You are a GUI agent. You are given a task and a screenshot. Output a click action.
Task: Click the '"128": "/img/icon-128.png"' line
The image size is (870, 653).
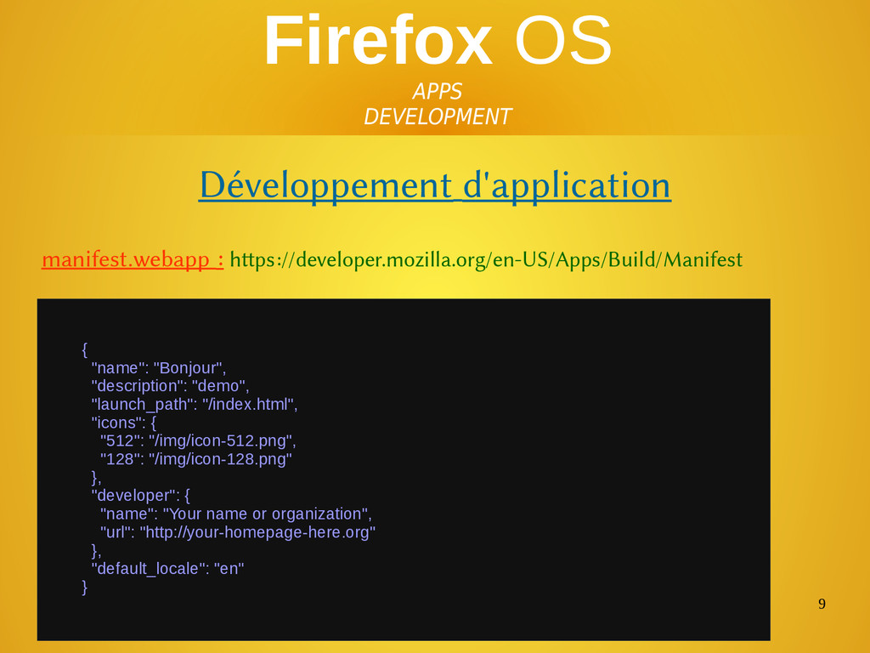196,459
